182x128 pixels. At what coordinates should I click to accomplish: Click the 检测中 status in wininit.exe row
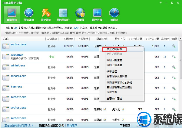pyautogui.click(x=52, y=67)
